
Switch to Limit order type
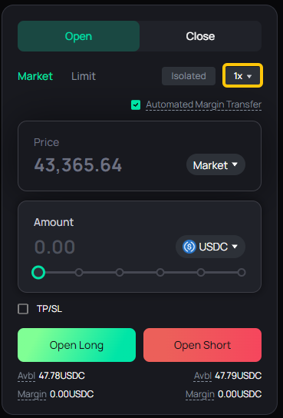84,76
